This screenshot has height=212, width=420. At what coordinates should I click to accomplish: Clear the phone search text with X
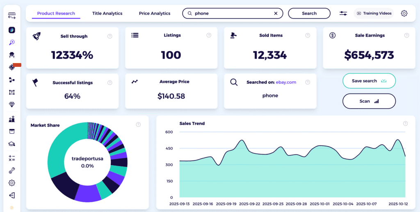276,14
